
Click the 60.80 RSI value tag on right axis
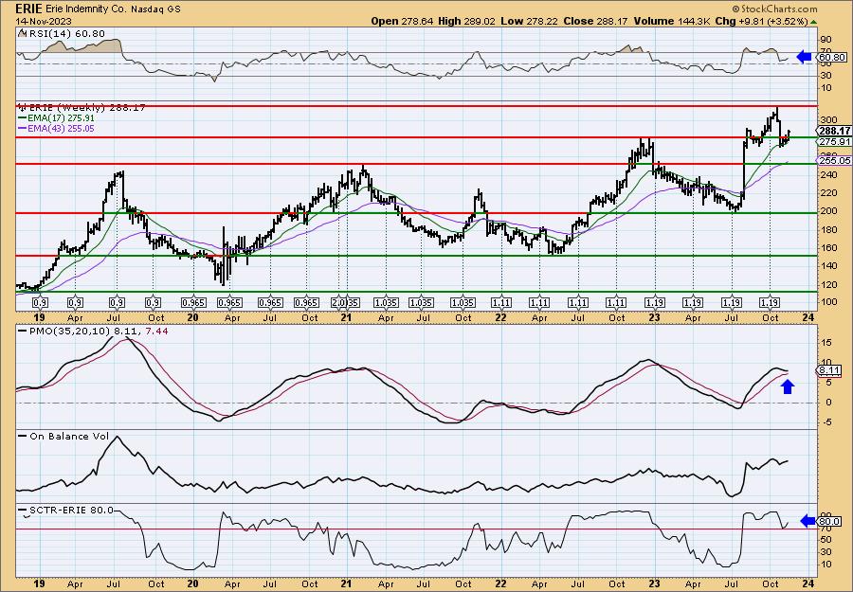click(832, 57)
